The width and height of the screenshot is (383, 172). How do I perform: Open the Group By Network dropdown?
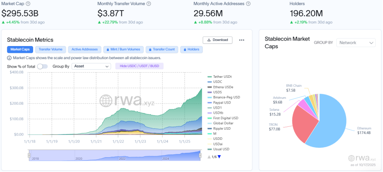tap(356, 43)
